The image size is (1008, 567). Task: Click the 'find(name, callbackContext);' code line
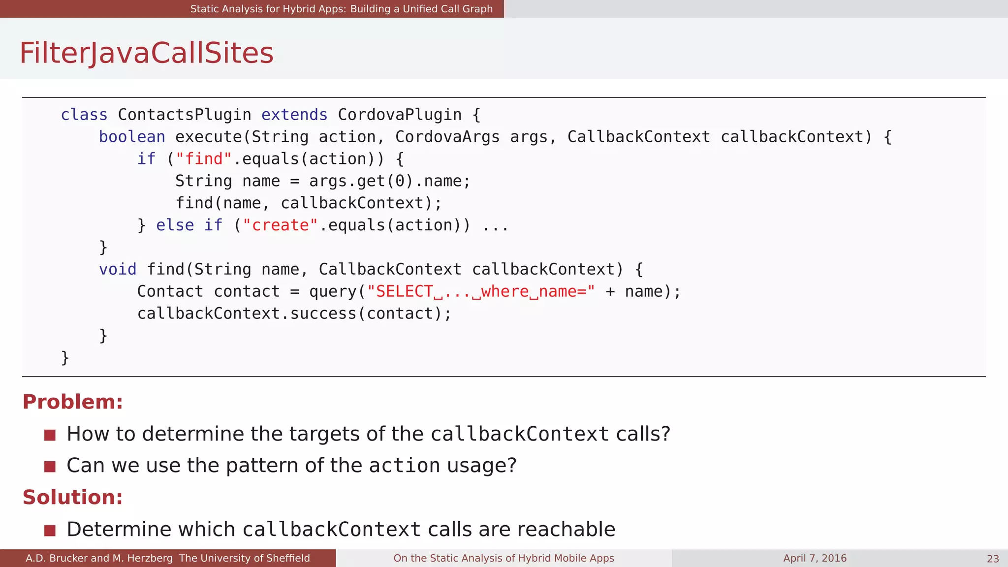coord(309,203)
